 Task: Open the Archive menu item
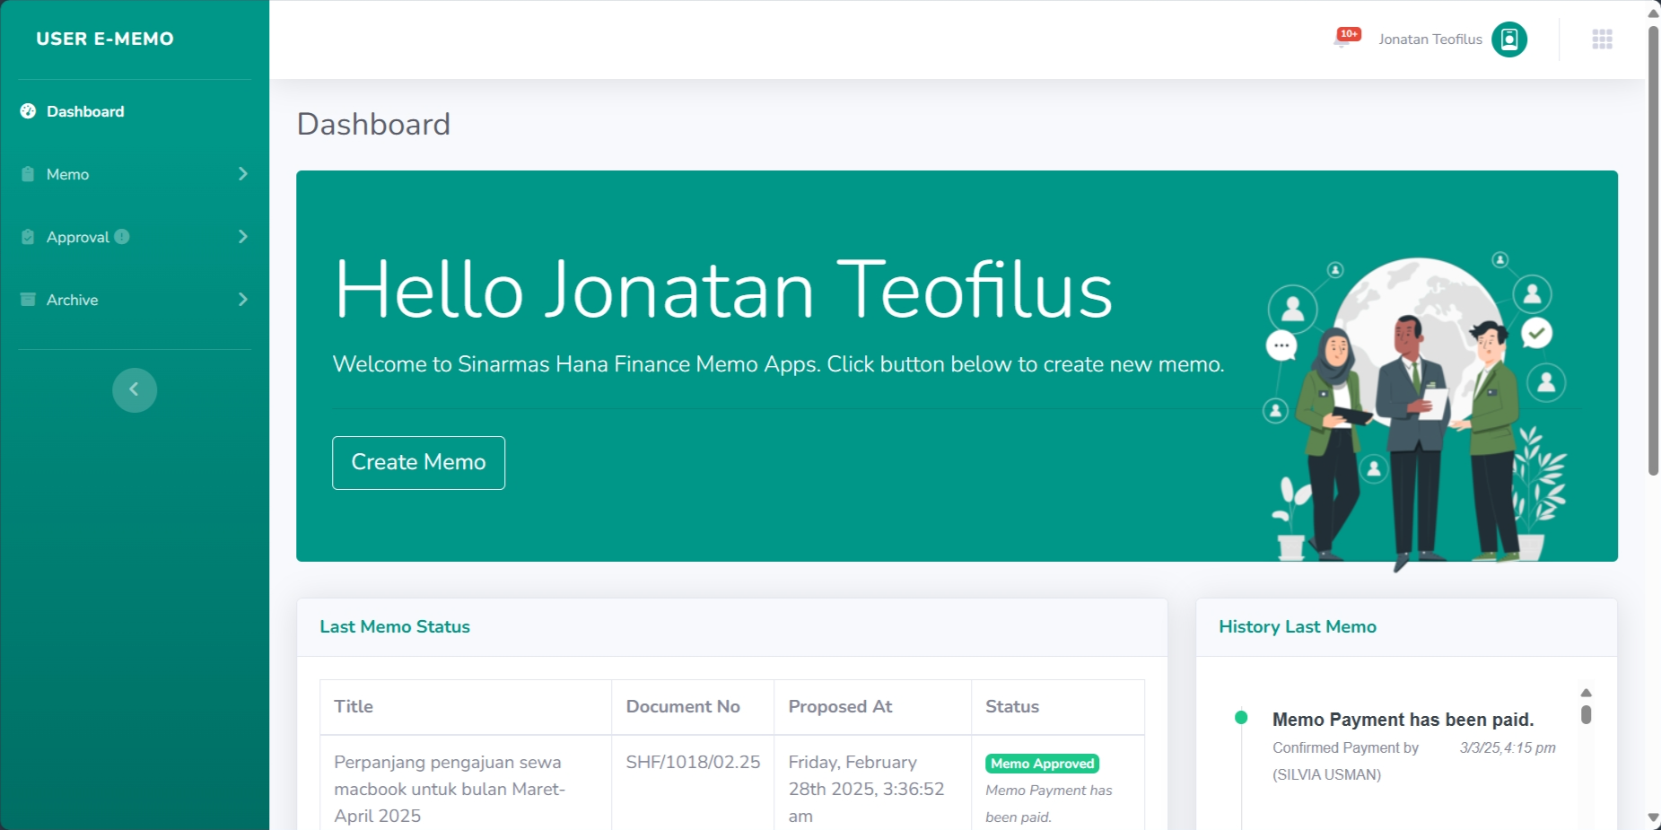pyautogui.click(x=73, y=300)
